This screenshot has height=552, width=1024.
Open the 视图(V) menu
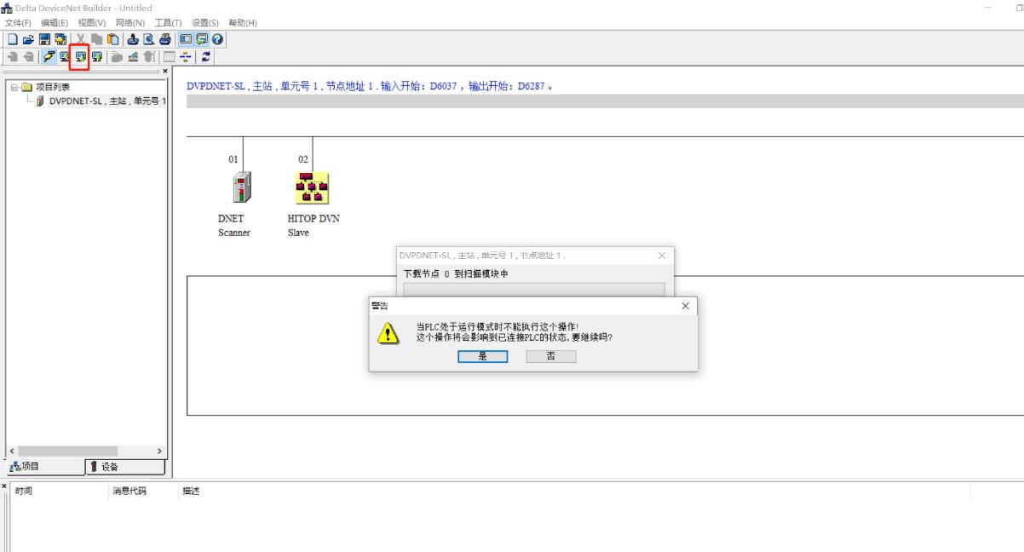click(x=92, y=22)
